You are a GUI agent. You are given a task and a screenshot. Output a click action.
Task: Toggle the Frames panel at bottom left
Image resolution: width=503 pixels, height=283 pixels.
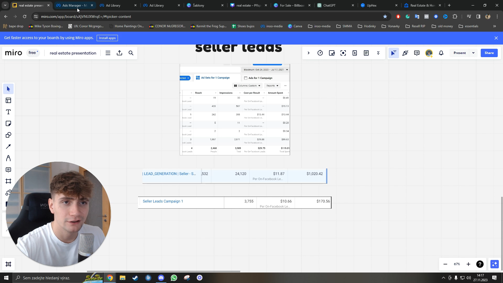tap(8, 264)
